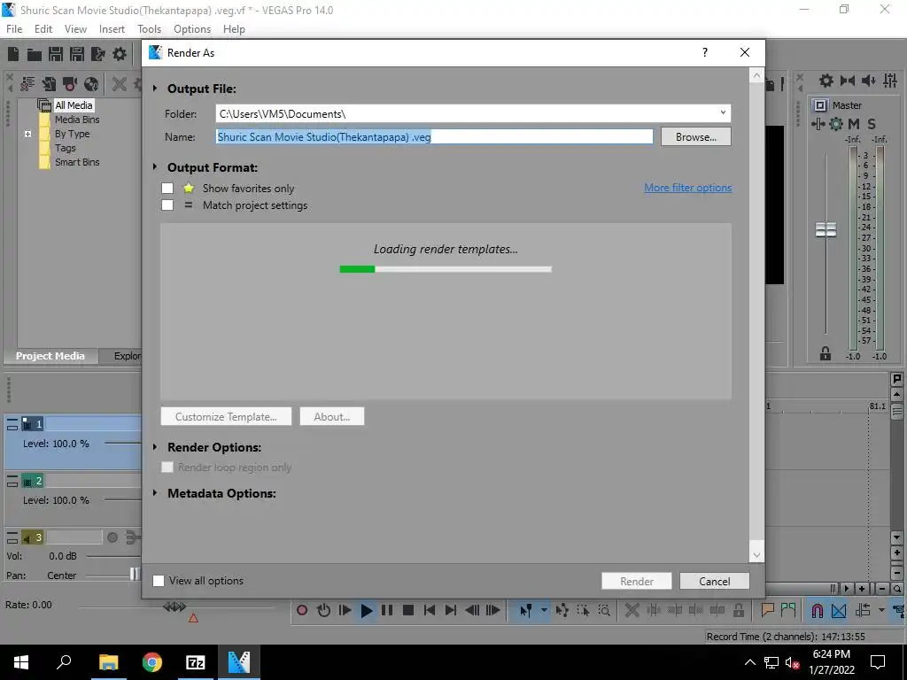907x680 pixels.
Task: Click the Master automation settings icon
Action: [x=836, y=124]
